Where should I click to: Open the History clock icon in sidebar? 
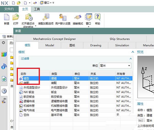click(x=4, y=91)
